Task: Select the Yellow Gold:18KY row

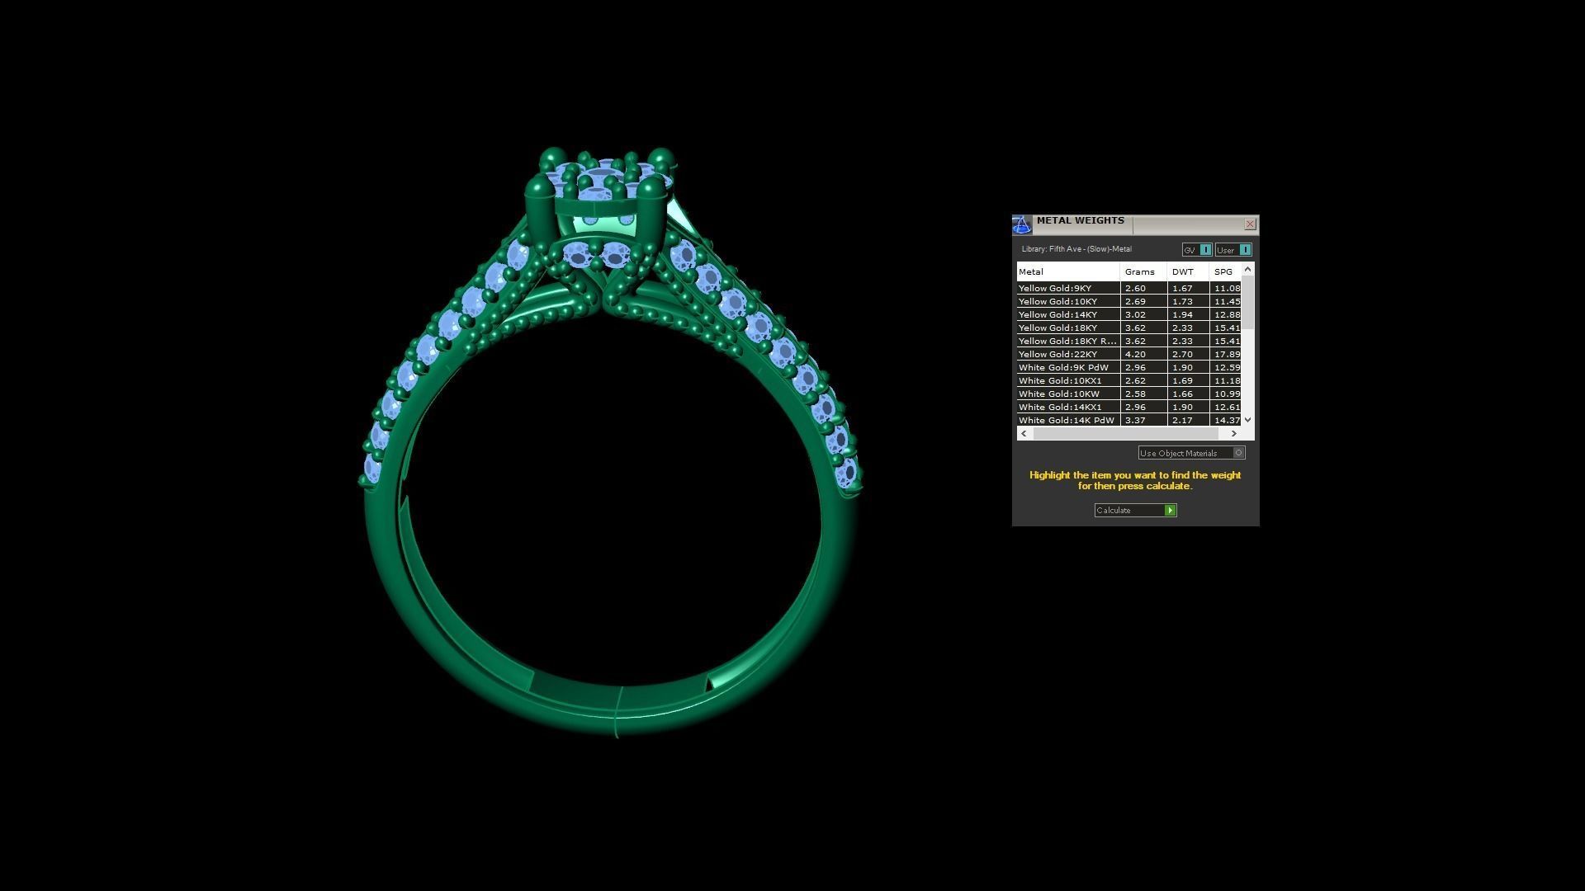Action: [x=1128, y=328]
